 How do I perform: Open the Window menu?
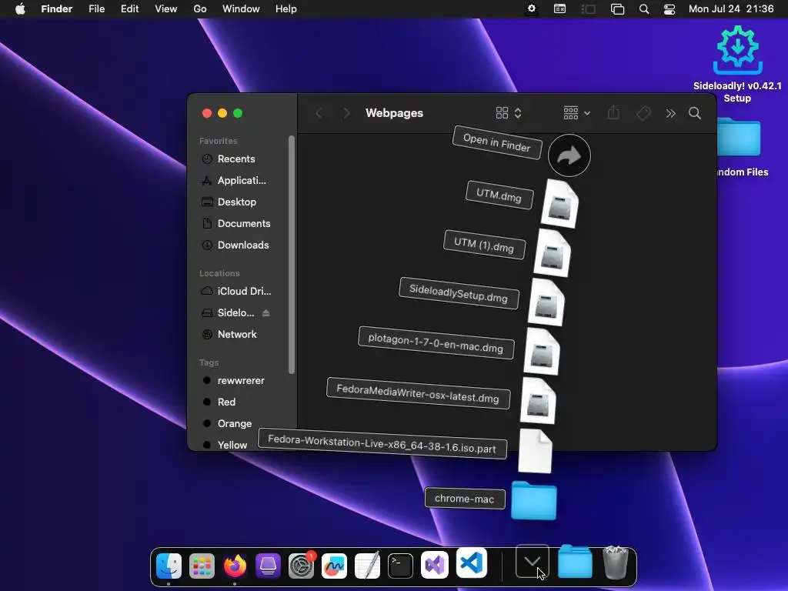coord(241,8)
